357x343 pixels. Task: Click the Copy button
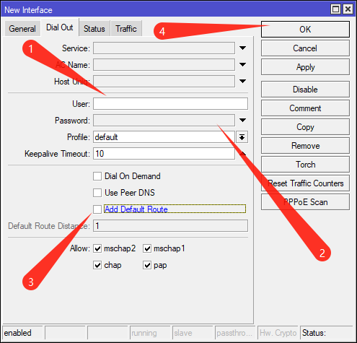coord(305,127)
